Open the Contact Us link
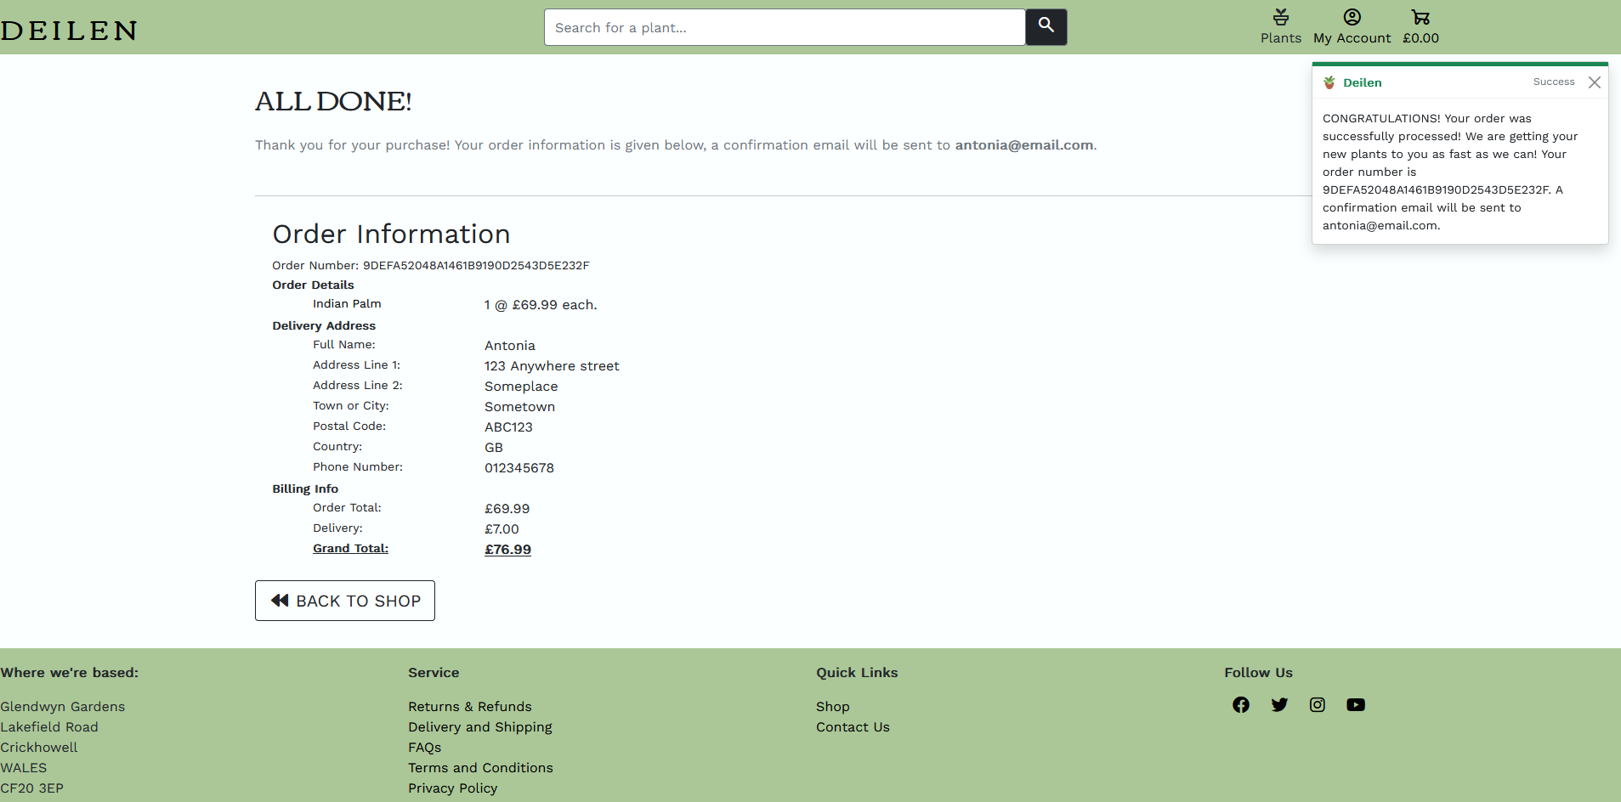Image resolution: width=1621 pixels, height=802 pixels. (853, 727)
